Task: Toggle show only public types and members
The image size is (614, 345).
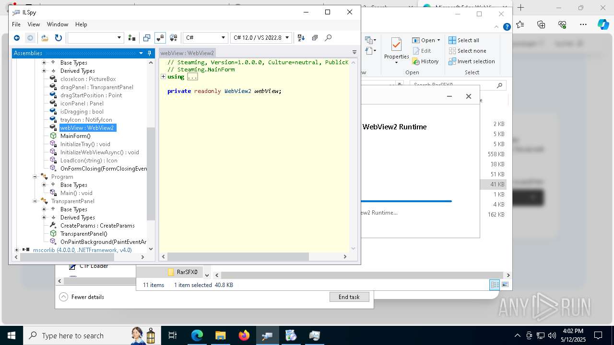Action: point(147,38)
